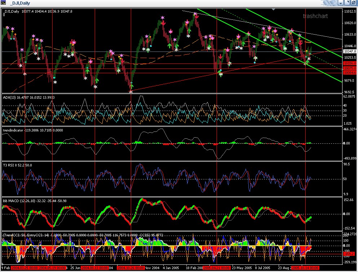Viewport: 358px width, 272px height.
Task: Click the 152.66 value on BB MACD scale
Action: click(348, 200)
